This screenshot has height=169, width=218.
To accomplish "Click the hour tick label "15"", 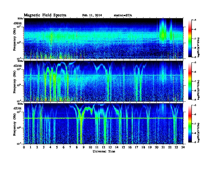I will tap(123, 147).
